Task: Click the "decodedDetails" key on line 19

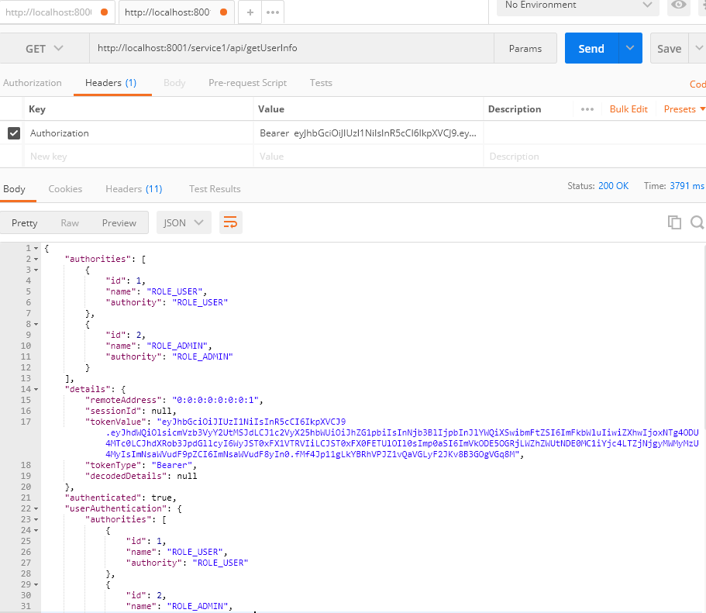Action: pyautogui.click(x=126, y=476)
